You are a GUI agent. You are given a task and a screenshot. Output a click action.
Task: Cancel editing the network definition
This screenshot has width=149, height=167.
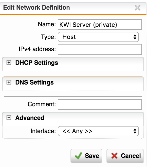[125, 156]
